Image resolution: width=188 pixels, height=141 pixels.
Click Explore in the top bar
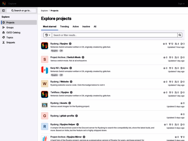12,4
